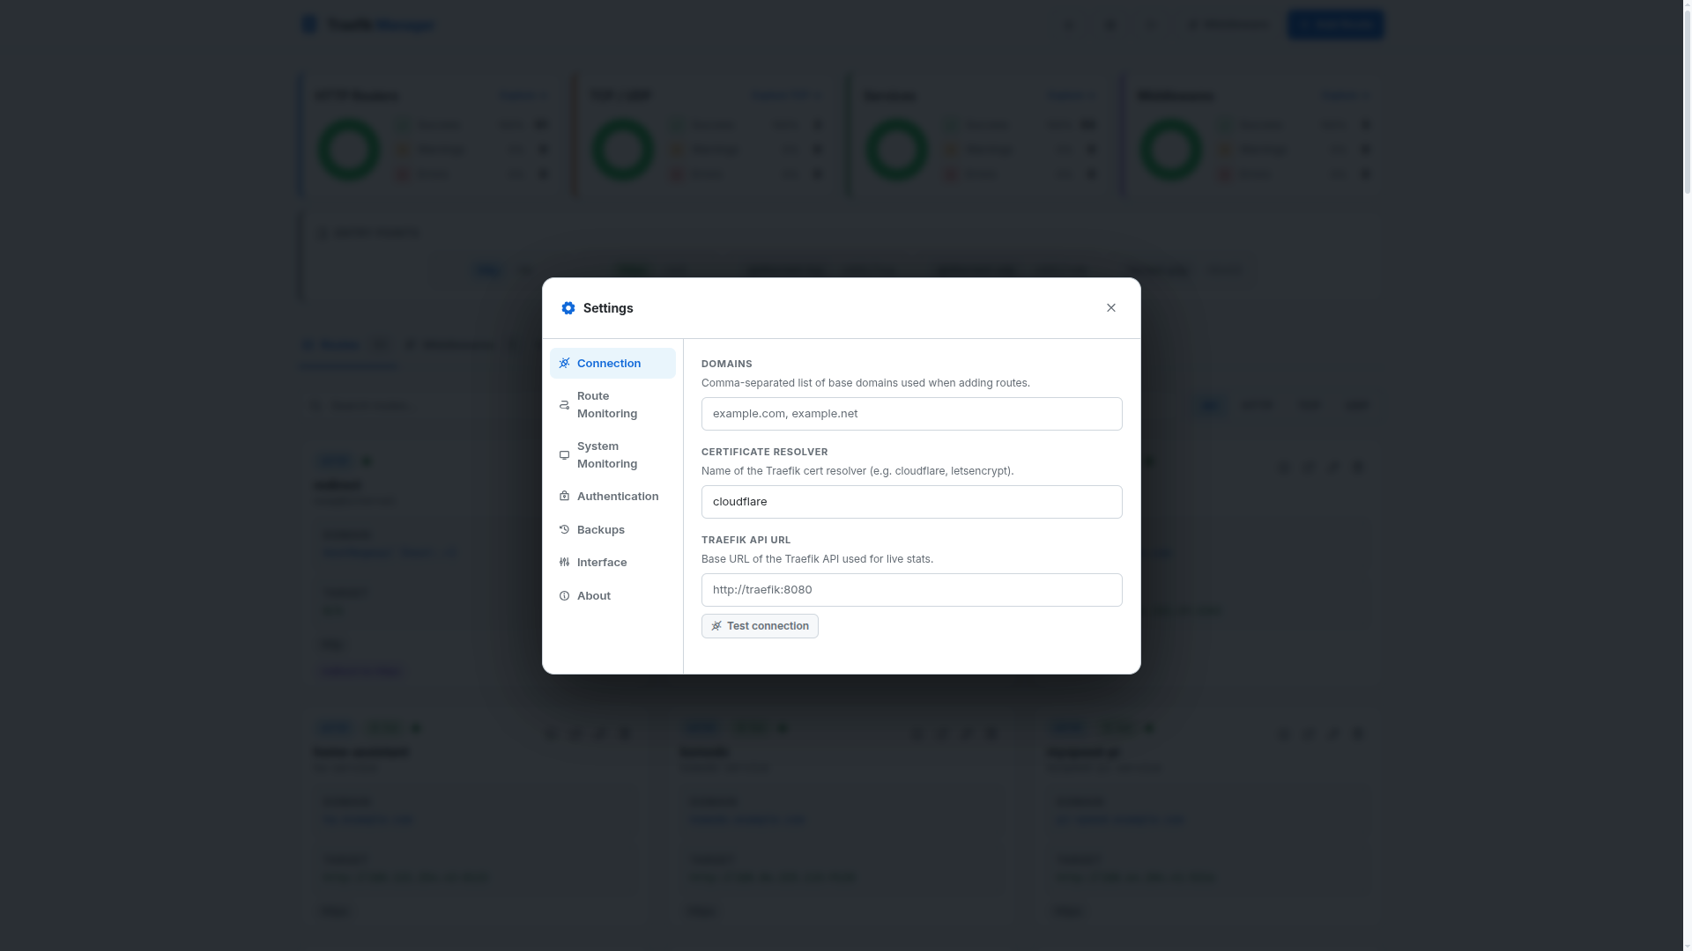Viewport: 1692px width, 951px height.
Task: Click the flask icon on Test connection
Action: click(x=716, y=625)
